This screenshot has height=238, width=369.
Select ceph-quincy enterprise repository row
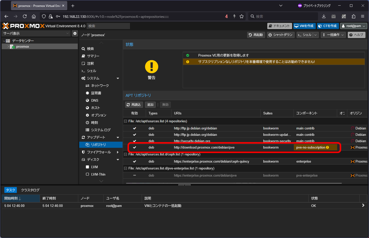[245, 161]
